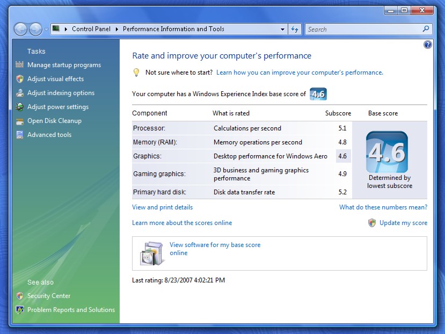Open Advanced tools task

pos(49,135)
